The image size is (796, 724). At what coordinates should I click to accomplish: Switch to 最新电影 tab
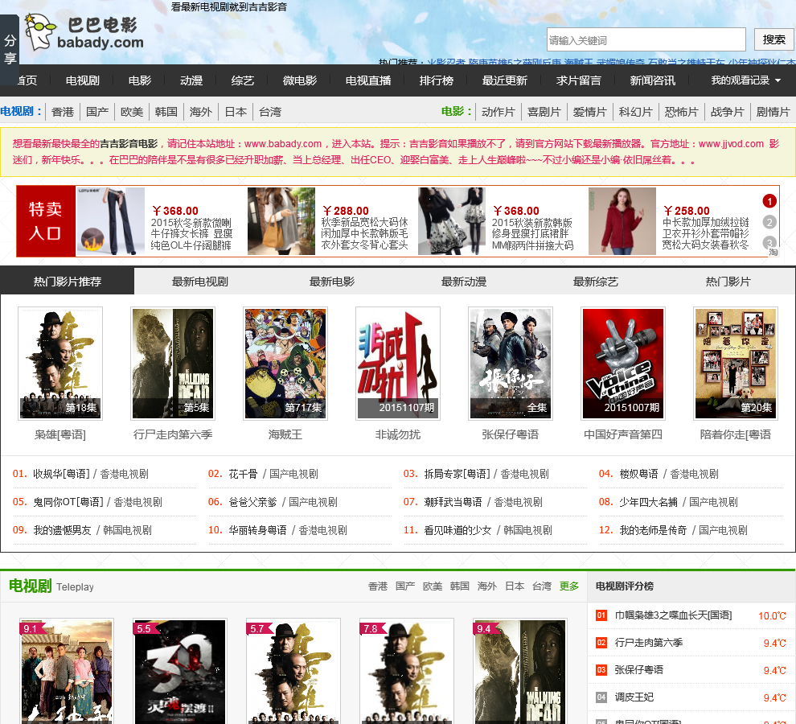(332, 282)
